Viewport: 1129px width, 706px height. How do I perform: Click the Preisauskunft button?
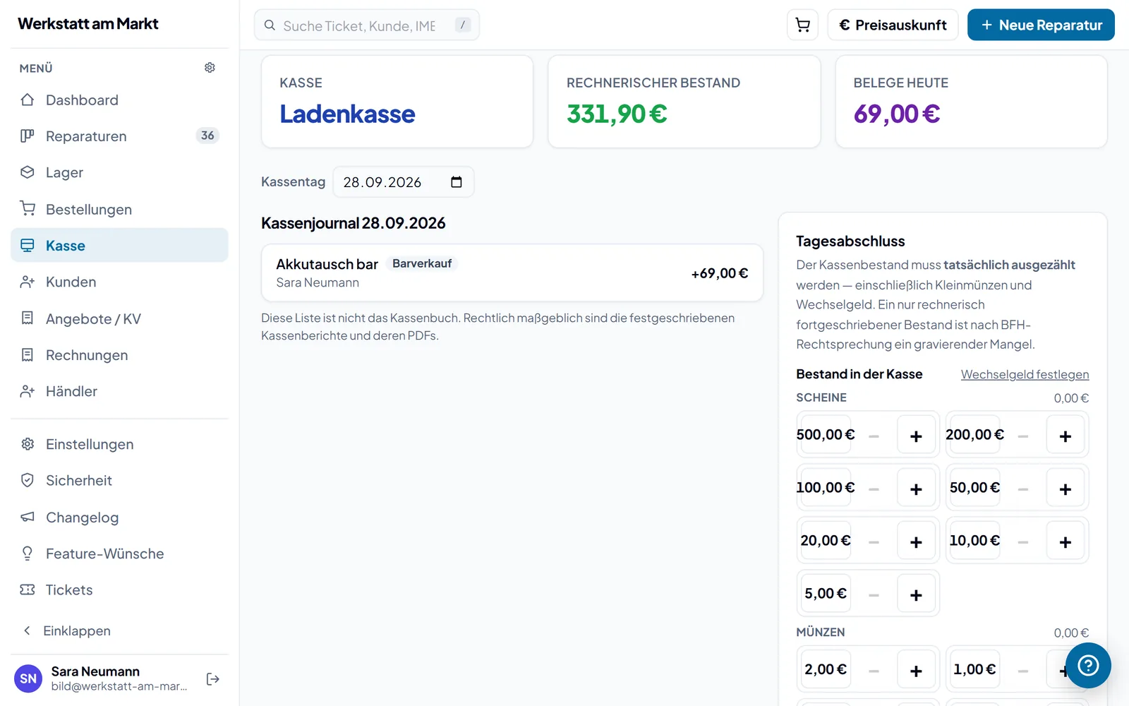coord(893,25)
